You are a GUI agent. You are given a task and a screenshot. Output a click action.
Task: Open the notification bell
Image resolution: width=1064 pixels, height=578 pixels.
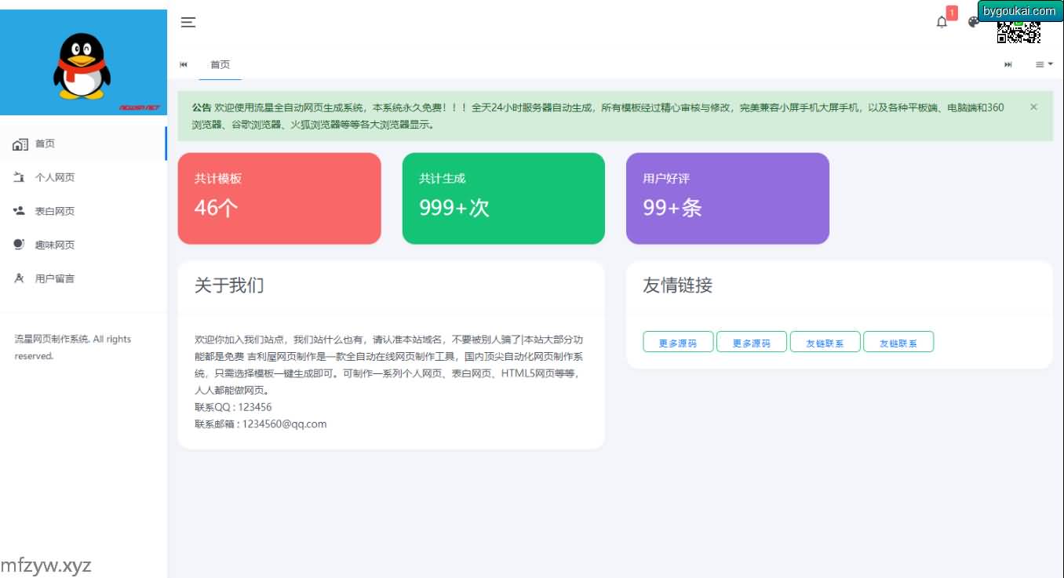pos(942,22)
